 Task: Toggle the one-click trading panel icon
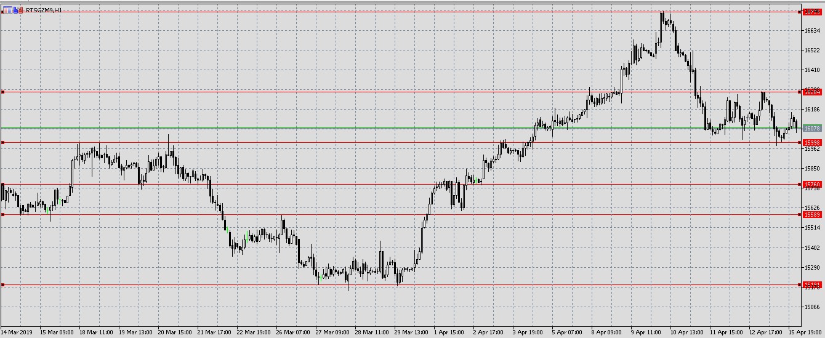[x=18, y=10]
